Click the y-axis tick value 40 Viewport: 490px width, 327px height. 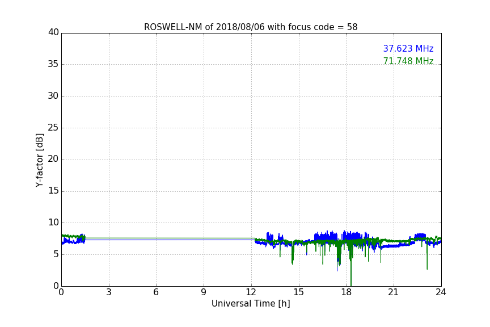pyautogui.click(x=53, y=32)
